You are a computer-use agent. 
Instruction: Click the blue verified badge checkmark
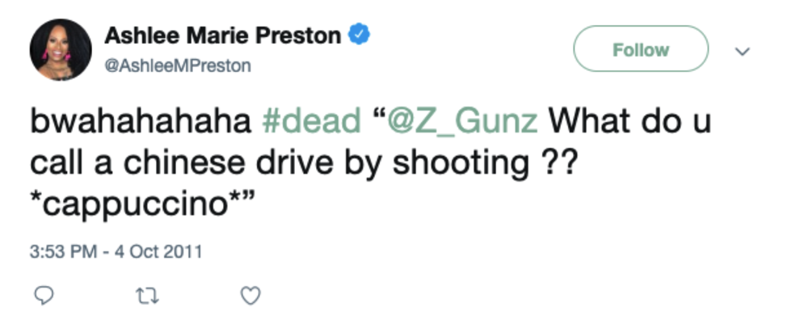360,36
